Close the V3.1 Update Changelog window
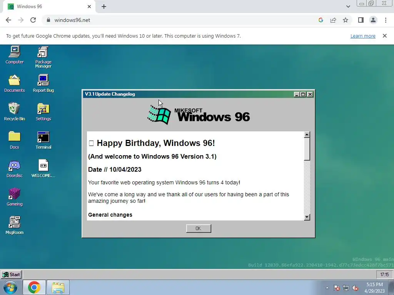394x295 pixels. click(310, 94)
